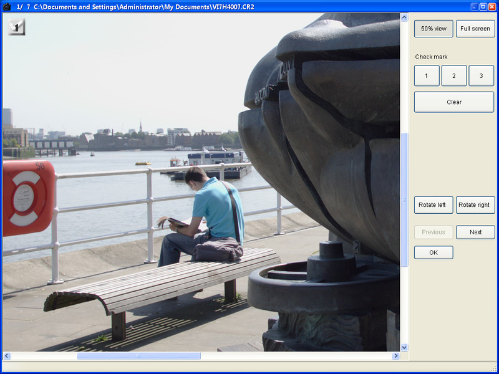Click the horizontal scrollbar thumb
499x374 pixels.
tap(138, 355)
